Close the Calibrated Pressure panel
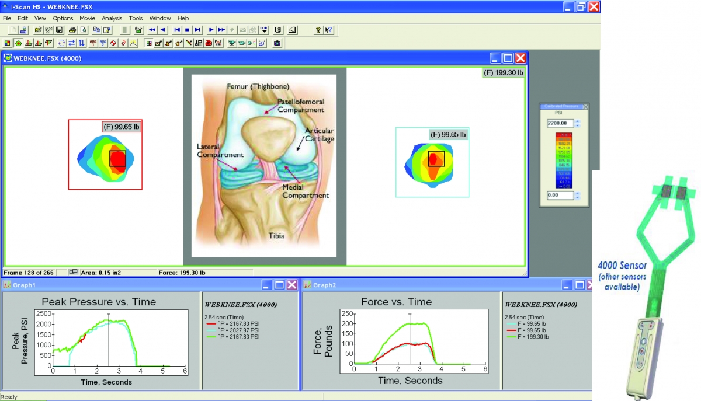This screenshot has width=701, height=401. [x=586, y=106]
